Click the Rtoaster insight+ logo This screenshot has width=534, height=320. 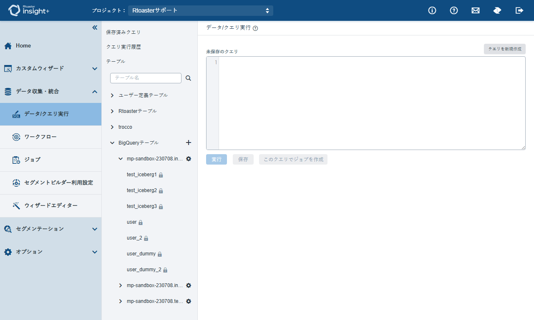pos(29,10)
